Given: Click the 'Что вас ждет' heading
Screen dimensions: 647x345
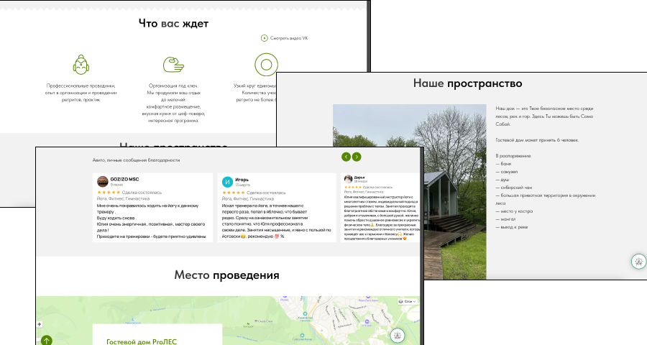Looking at the screenshot, I should point(173,24).
